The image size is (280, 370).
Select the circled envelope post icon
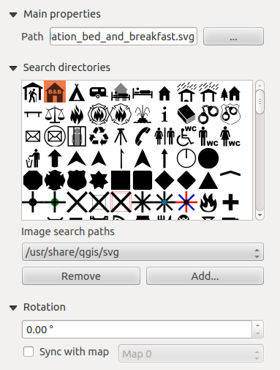click(55, 136)
